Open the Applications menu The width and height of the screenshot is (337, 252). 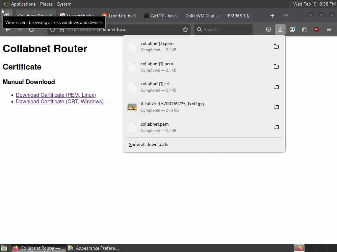[23, 4]
